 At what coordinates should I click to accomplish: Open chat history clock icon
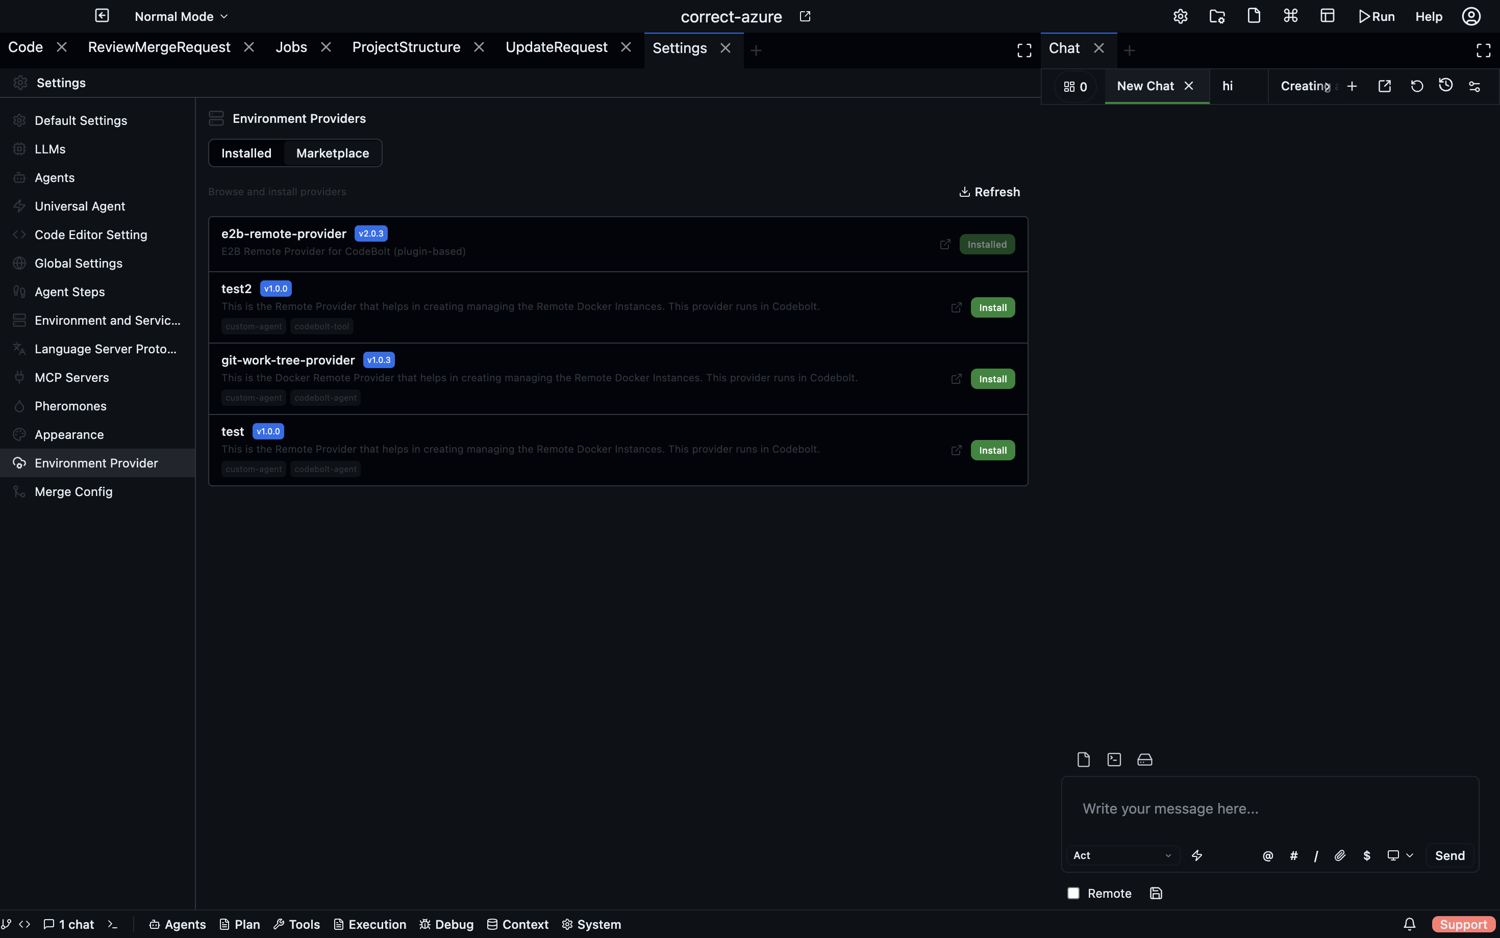(1445, 86)
